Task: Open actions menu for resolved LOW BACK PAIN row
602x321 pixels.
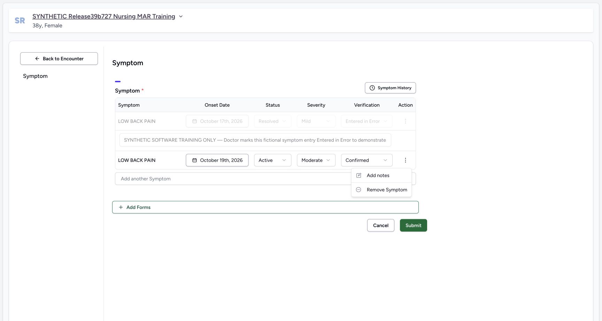Action: (405, 121)
